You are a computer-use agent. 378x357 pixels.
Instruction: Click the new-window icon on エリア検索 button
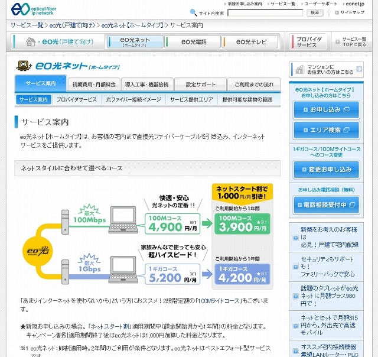click(346, 130)
